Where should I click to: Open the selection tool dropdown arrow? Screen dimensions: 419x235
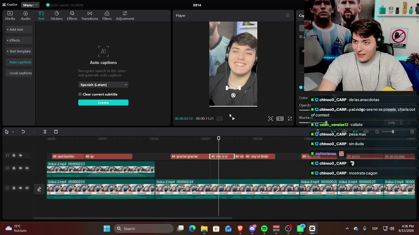click(13, 132)
